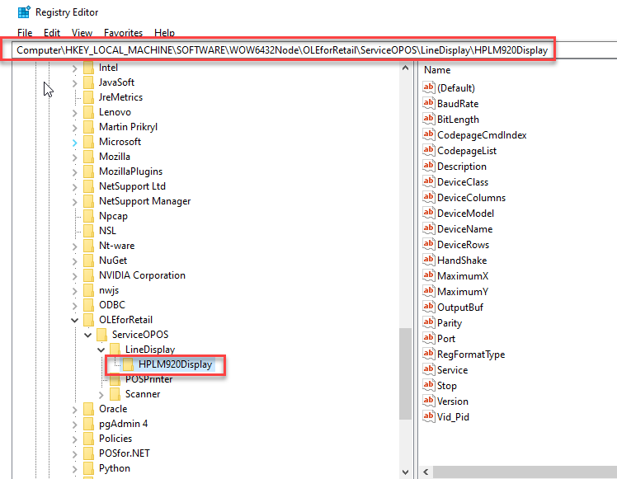Click the Scanner folder icon
Screen dimensions: 617x479
[x=115, y=394]
